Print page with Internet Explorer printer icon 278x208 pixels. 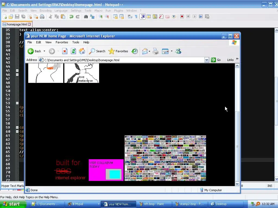[156, 51]
